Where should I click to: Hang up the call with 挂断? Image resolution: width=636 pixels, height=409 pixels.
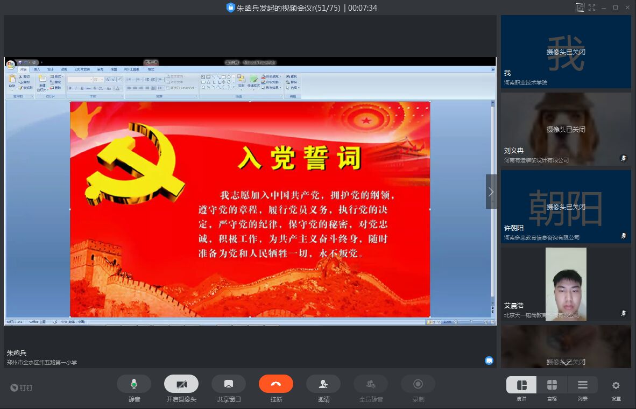(x=276, y=384)
